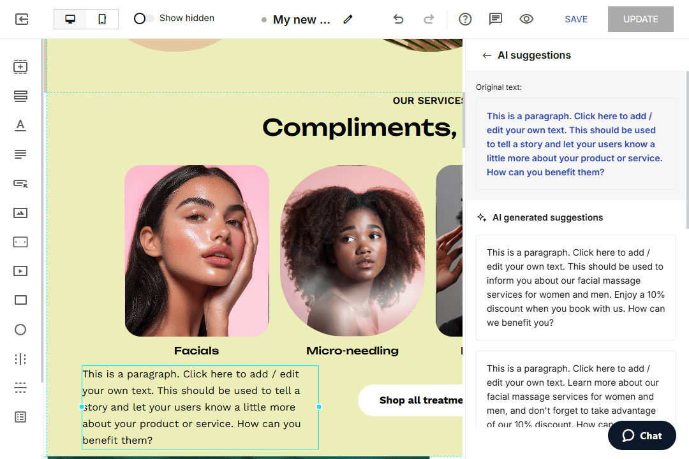Click the SAVE button
Image resolution: width=689 pixels, height=459 pixels.
point(575,19)
